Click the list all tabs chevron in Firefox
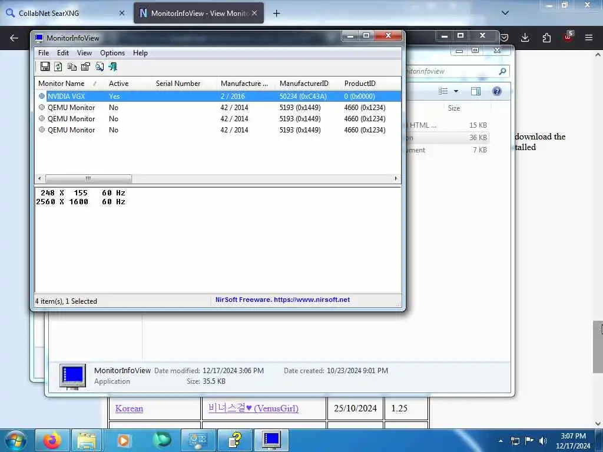 click(x=505, y=13)
